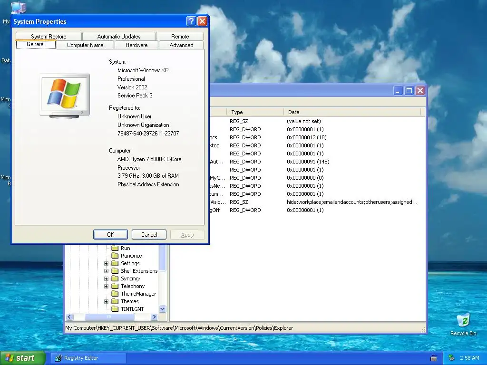Screen dimensions: 487x365
Task: Select the value with data 0x00000000 (0)
Action: [305, 178]
